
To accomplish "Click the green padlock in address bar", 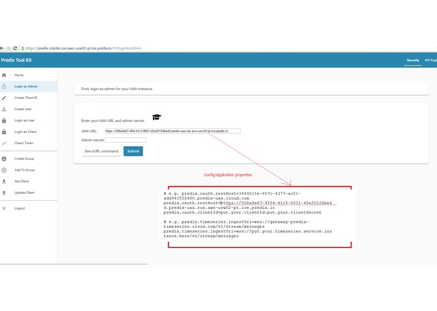I will (23, 48).
